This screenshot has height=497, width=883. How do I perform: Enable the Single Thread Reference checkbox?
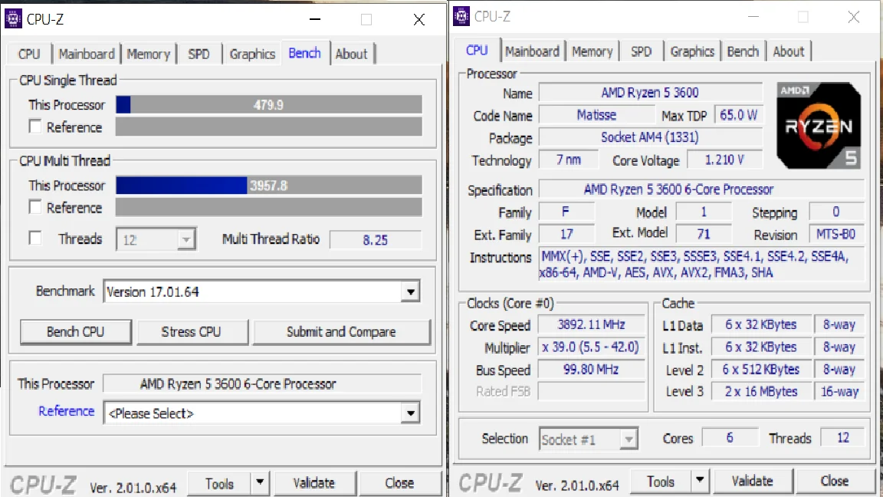click(x=35, y=127)
